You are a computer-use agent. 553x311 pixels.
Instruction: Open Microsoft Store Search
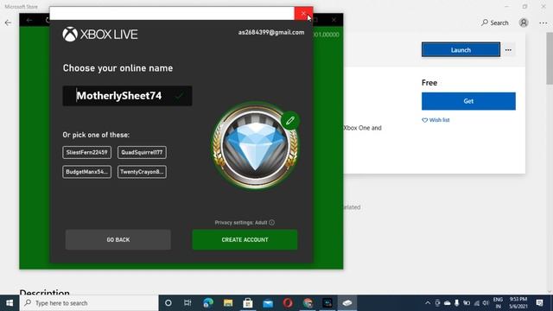click(x=495, y=23)
